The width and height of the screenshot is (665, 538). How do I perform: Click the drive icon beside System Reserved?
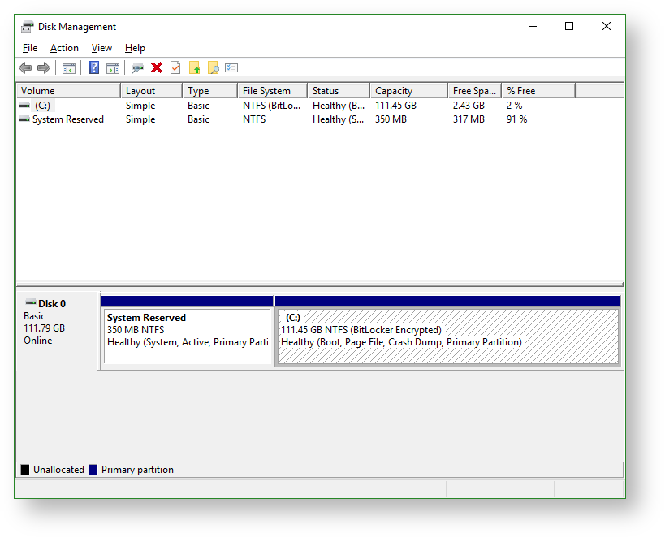24,119
